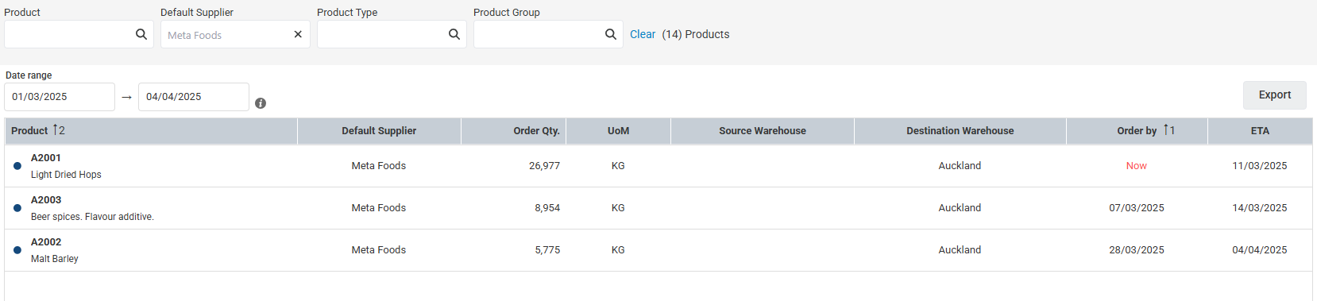
Task: Click the blue dot beside A2001
Action: coord(17,166)
